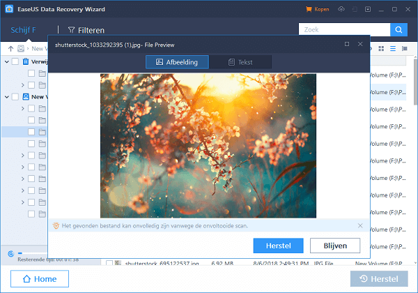This screenshot has height=293, width=418.
Task: Switch to list view layout
Action: [392, 48]
